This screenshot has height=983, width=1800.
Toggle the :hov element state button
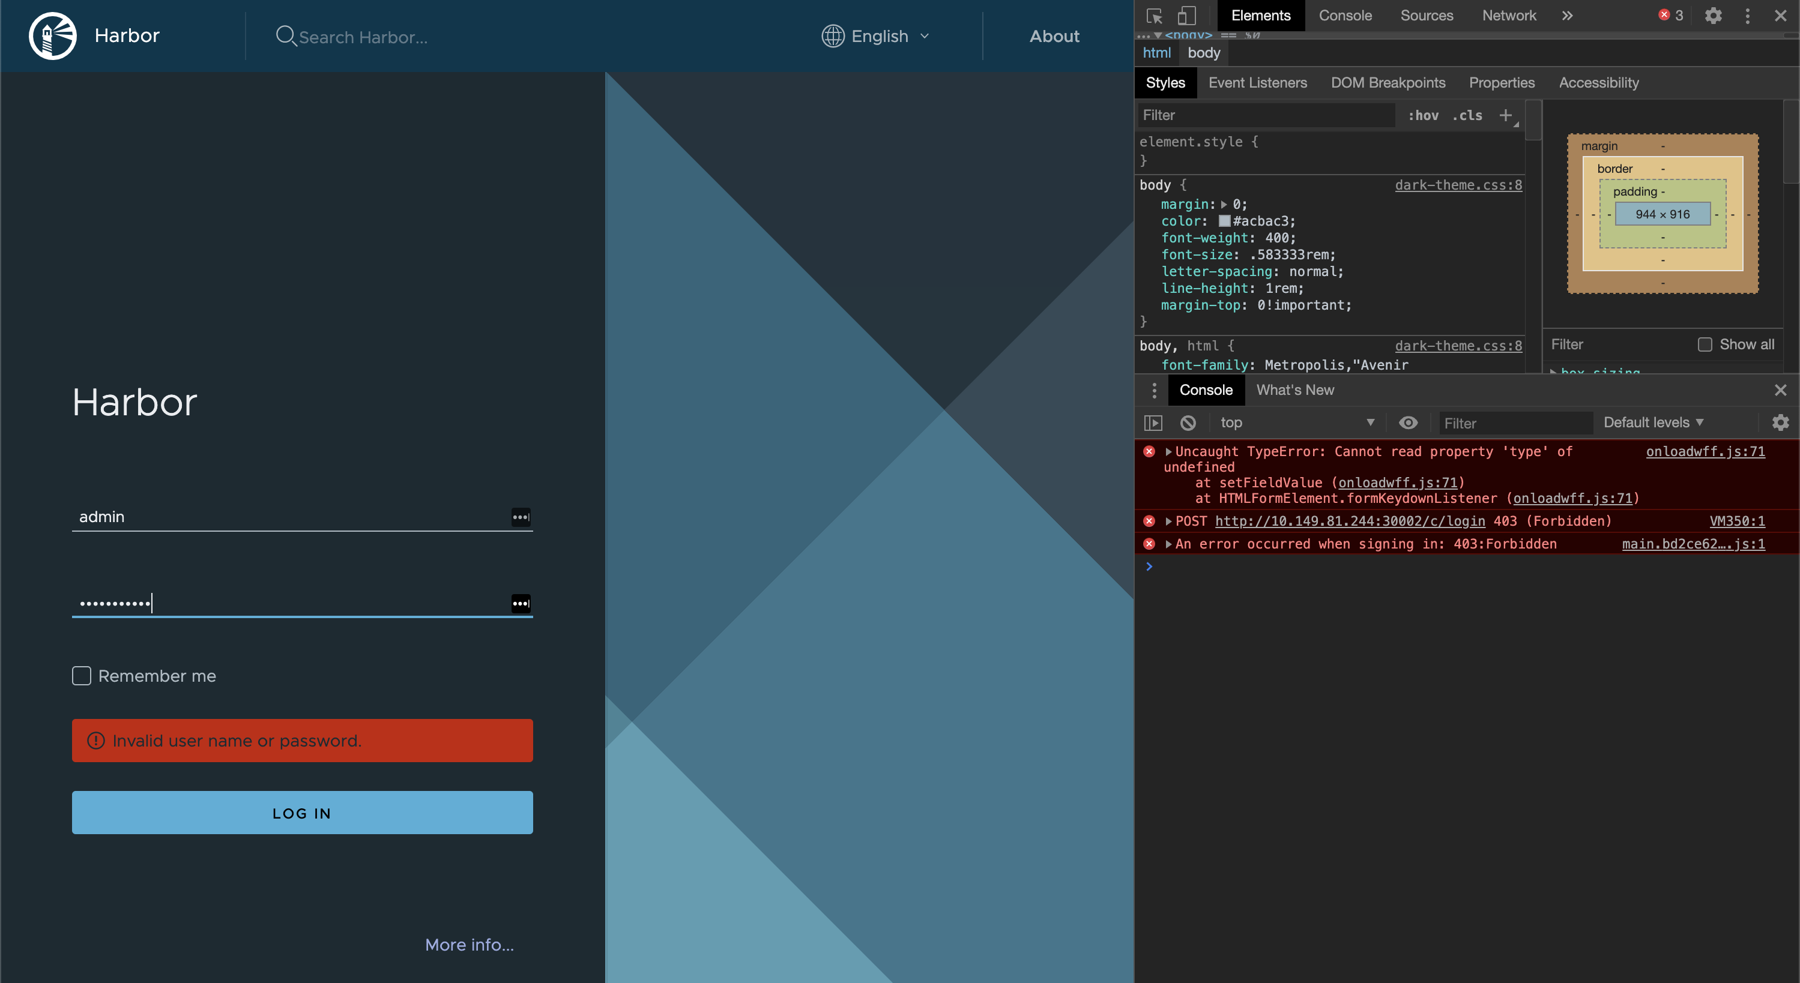pyautogui.click(x=1423, y=115)
